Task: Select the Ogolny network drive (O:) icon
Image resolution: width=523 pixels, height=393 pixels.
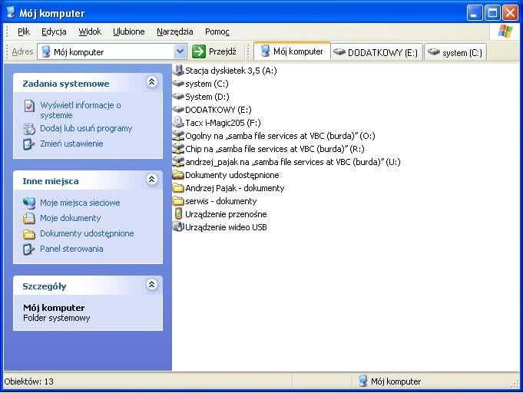Action: pyautogui.click(x=178, y=136)
